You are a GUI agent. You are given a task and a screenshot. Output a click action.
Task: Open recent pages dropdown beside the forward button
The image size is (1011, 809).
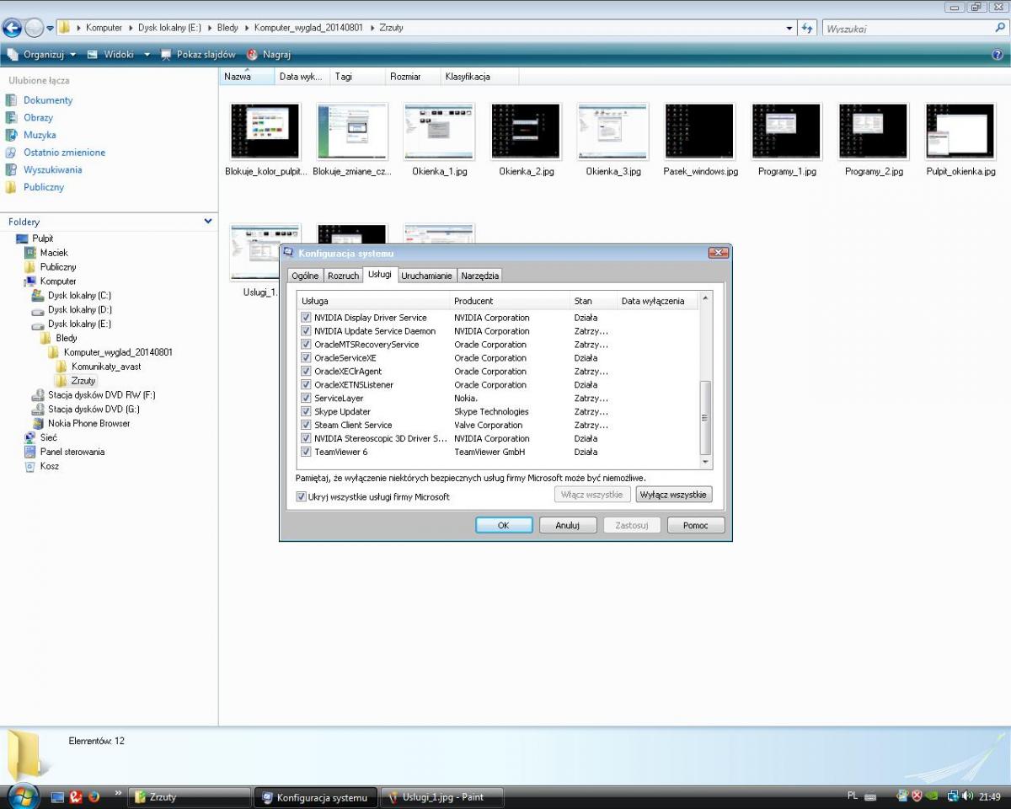click(51, 28)
